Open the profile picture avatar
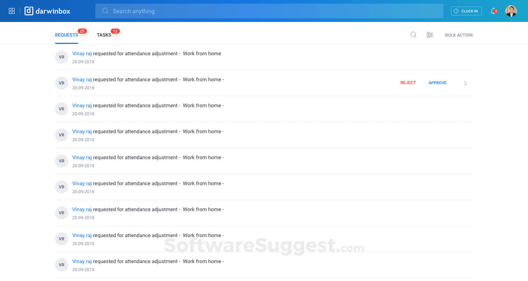Viewport: 528px width, 281px height. coord(511,11)
